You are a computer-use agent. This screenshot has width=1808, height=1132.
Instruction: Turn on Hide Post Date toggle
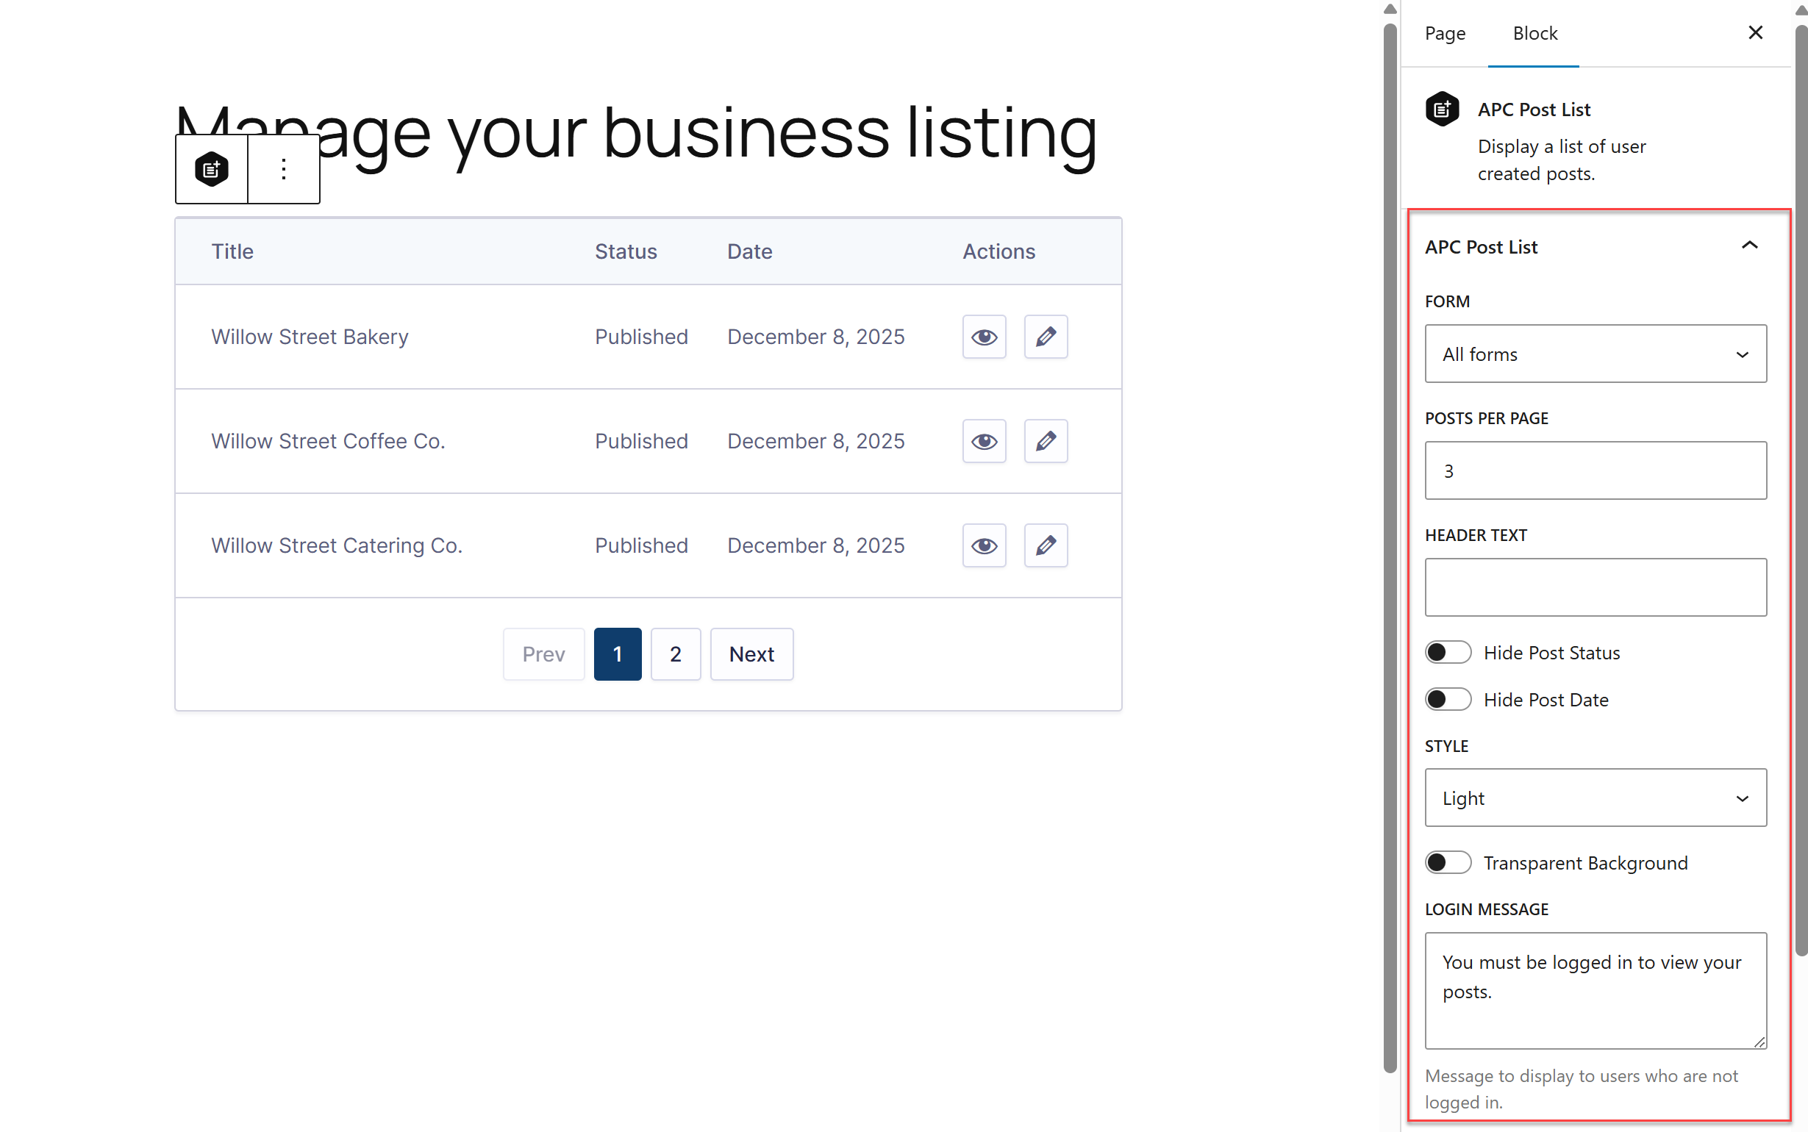(x=1447, y=699)
